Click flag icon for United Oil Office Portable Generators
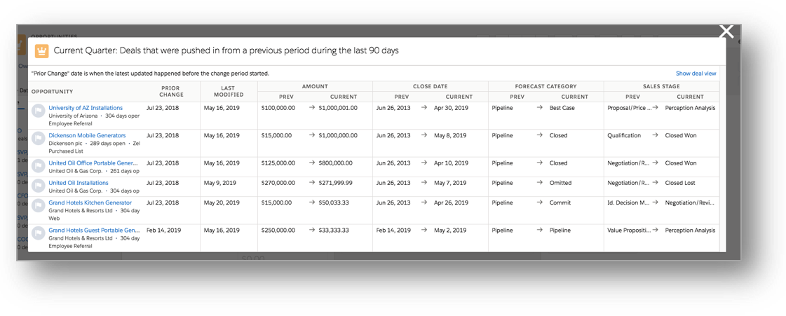 point(38,166)
